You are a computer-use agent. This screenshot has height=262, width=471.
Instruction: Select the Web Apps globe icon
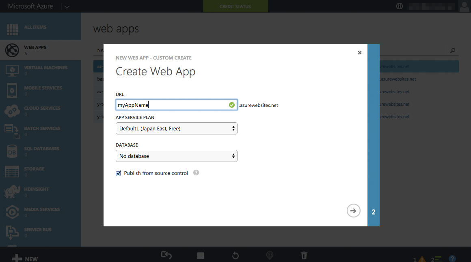coord(12,50)
